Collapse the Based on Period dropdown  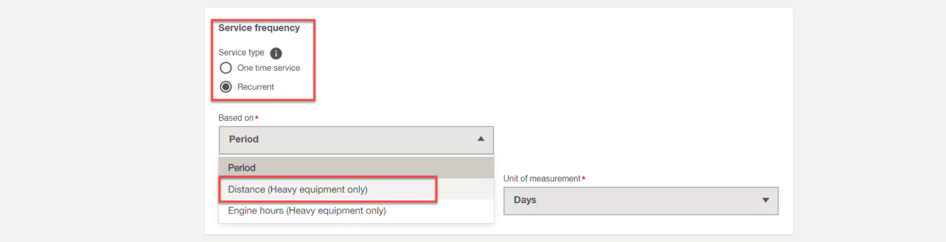[x=356, y=140]
